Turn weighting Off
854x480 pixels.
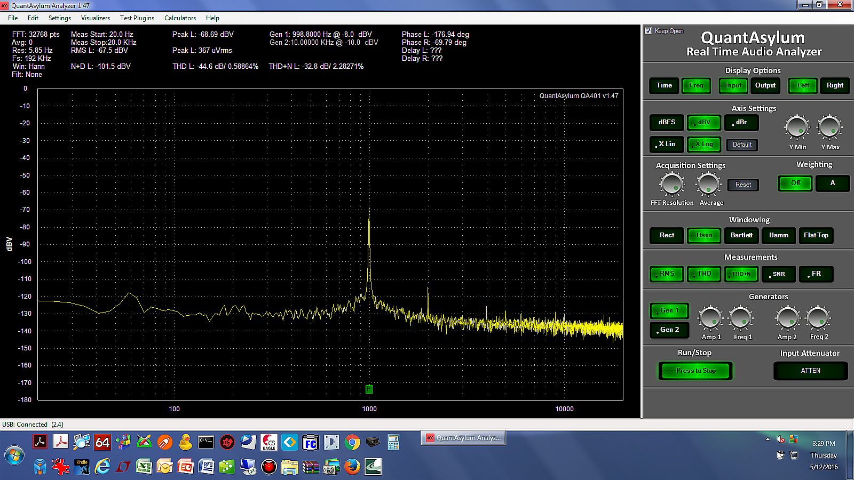pyautogui.click(x=795, y=183)
